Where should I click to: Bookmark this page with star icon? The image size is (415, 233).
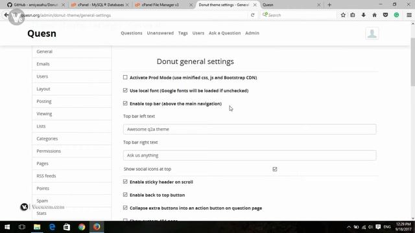tap(343, 15)
